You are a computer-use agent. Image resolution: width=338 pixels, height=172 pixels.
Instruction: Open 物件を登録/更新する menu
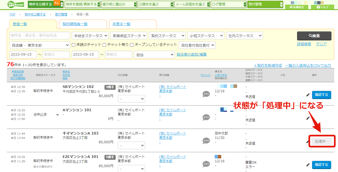[82, 4]
